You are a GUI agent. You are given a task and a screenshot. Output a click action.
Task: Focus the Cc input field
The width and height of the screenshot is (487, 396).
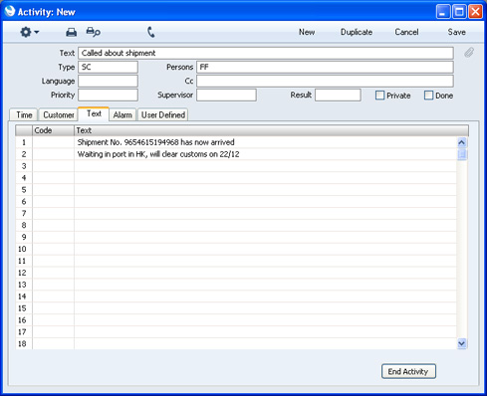point(325,81)
